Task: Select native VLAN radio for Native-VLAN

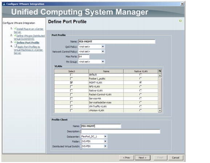Action: point(141,90)
